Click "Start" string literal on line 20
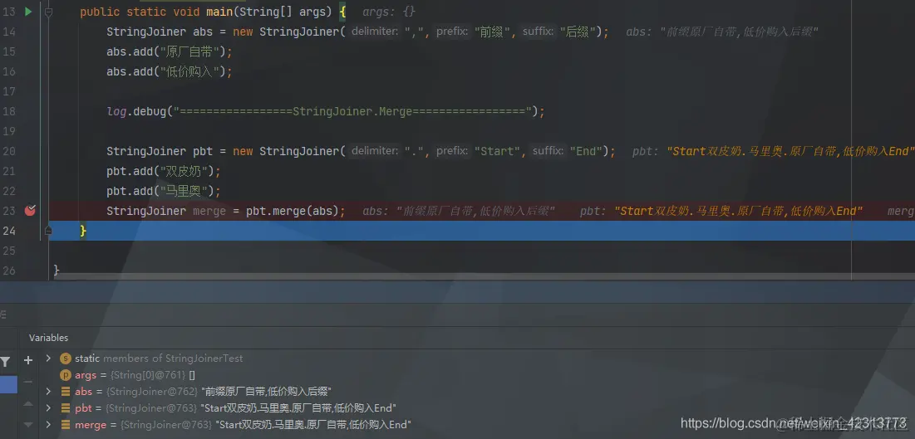The width and height of the screenshot is (915, 439). pos(498,151)
